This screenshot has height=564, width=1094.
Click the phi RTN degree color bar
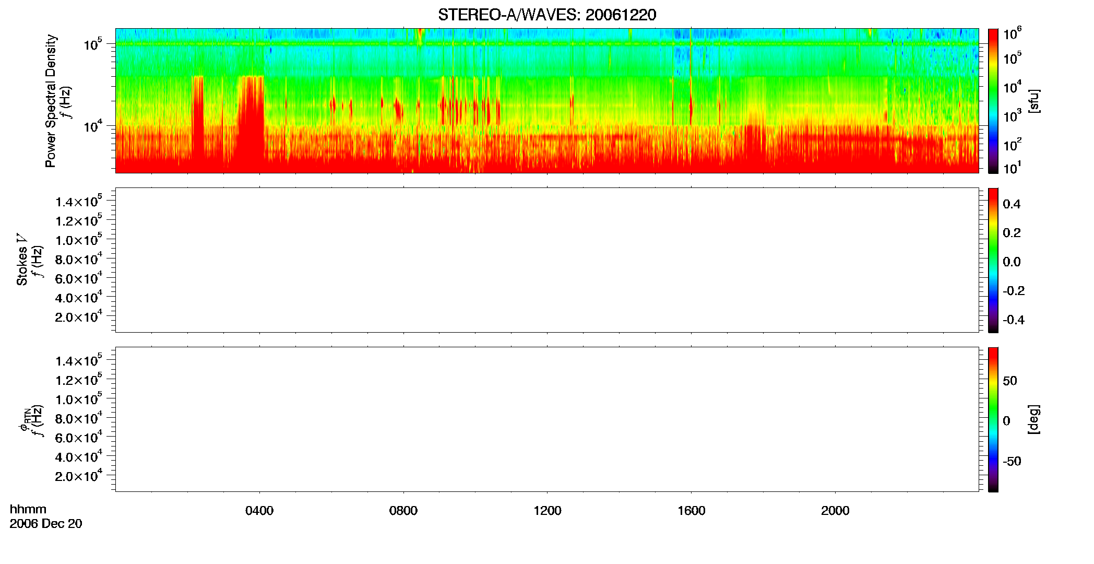(993, 419)
